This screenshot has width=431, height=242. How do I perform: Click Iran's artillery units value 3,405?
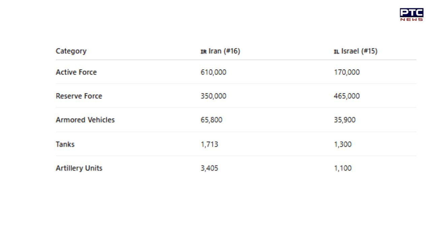[209, 168]
